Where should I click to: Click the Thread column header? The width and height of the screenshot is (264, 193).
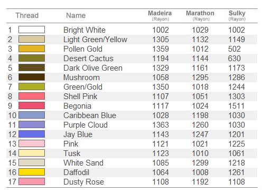coord(27,15)
